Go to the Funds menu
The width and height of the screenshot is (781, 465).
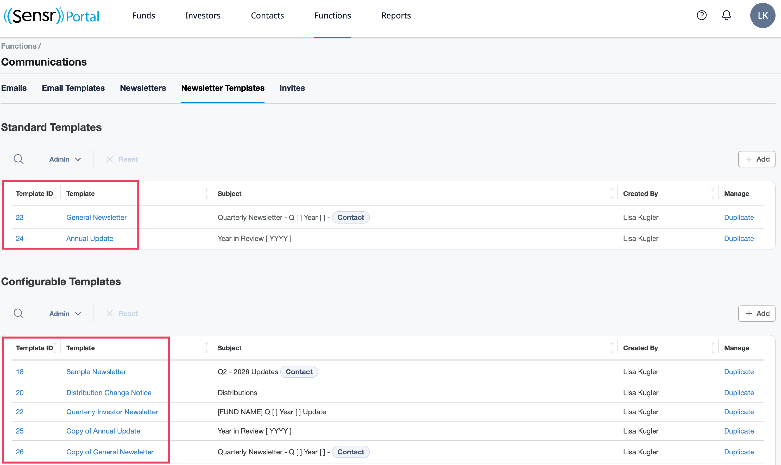pyautogui.click(x=143, y=15)
